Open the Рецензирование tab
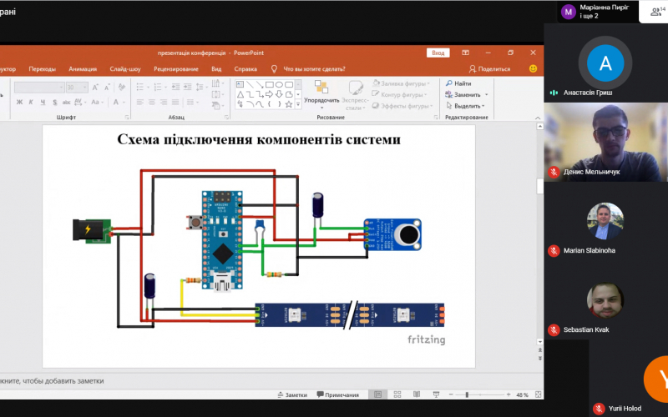This screenshot has height=417, width=668. pos(176,69)
